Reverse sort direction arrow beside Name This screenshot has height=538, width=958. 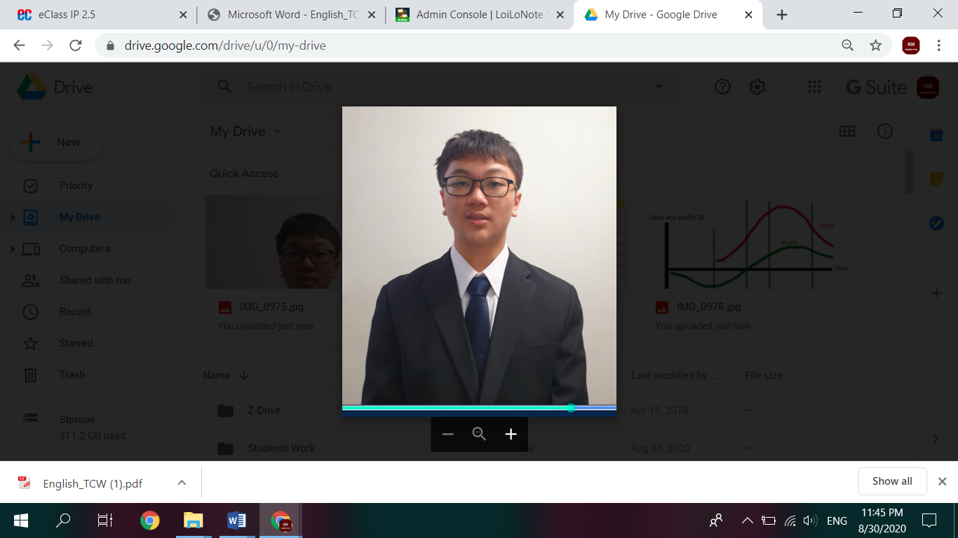(244, 375)
